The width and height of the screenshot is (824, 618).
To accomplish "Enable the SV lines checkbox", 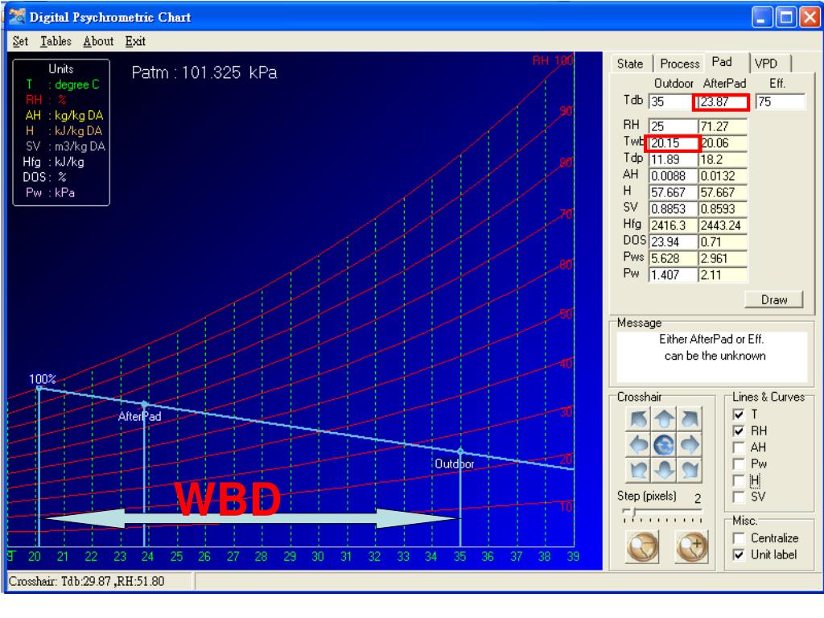I will pos(739,497).
